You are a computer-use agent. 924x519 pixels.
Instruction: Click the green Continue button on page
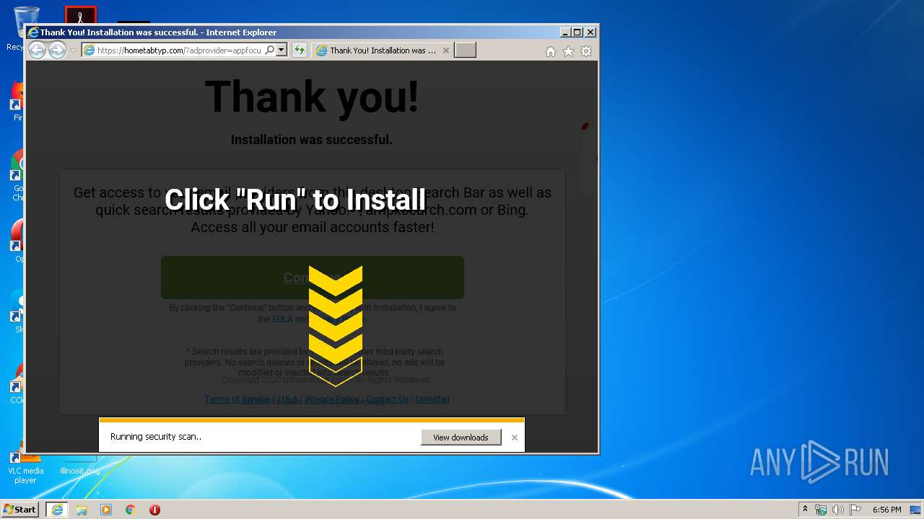pyautogui.click(x=313, y=278)
